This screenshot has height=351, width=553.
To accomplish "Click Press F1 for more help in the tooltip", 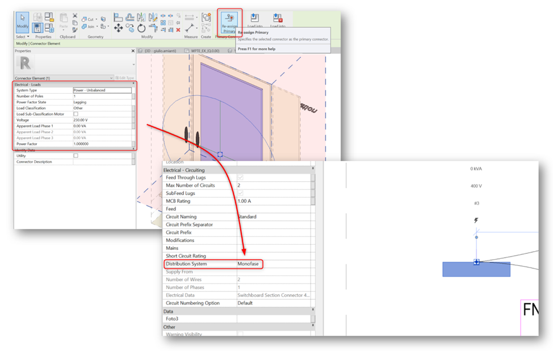I will [x=257, y=49].
